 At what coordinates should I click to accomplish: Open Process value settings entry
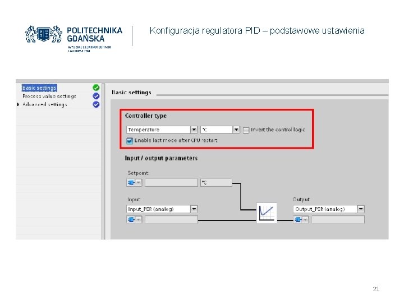click(49, 97)
